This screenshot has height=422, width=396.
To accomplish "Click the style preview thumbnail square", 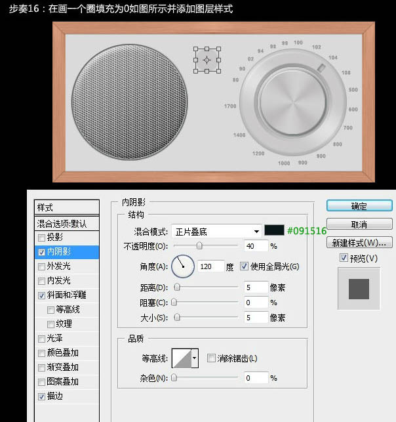I will click(x=359, y=289).
